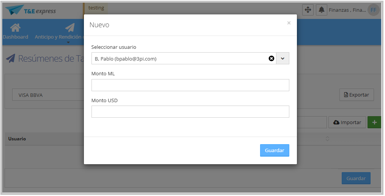Click the Importar button
The height and width of the screenshot is (196, 385).
tap(347, 122)
